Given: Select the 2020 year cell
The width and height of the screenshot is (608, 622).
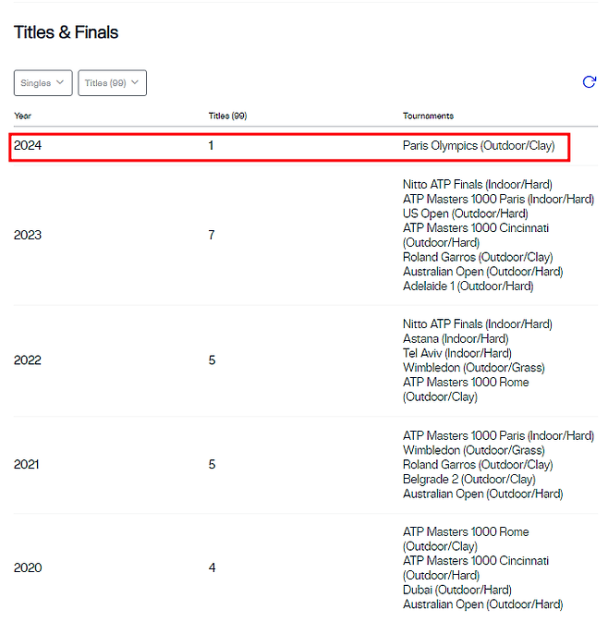Looking at the screenshot, I should click(28, 567).
